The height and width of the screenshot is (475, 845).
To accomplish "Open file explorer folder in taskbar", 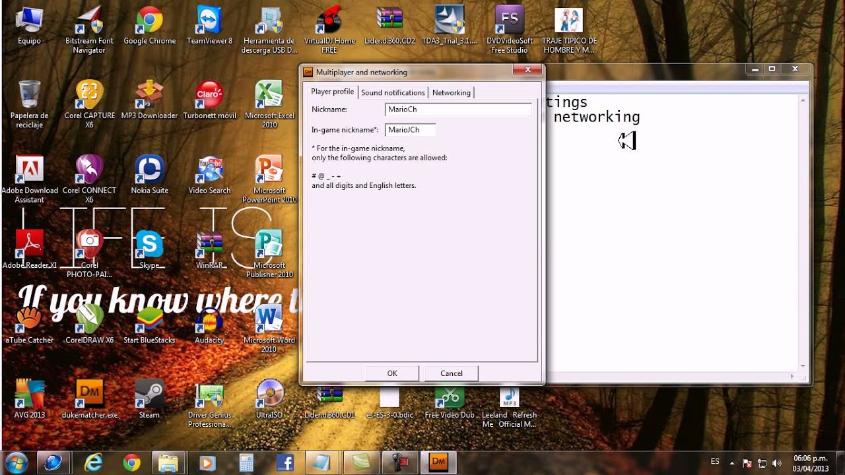I will click(x=169, y=463).
